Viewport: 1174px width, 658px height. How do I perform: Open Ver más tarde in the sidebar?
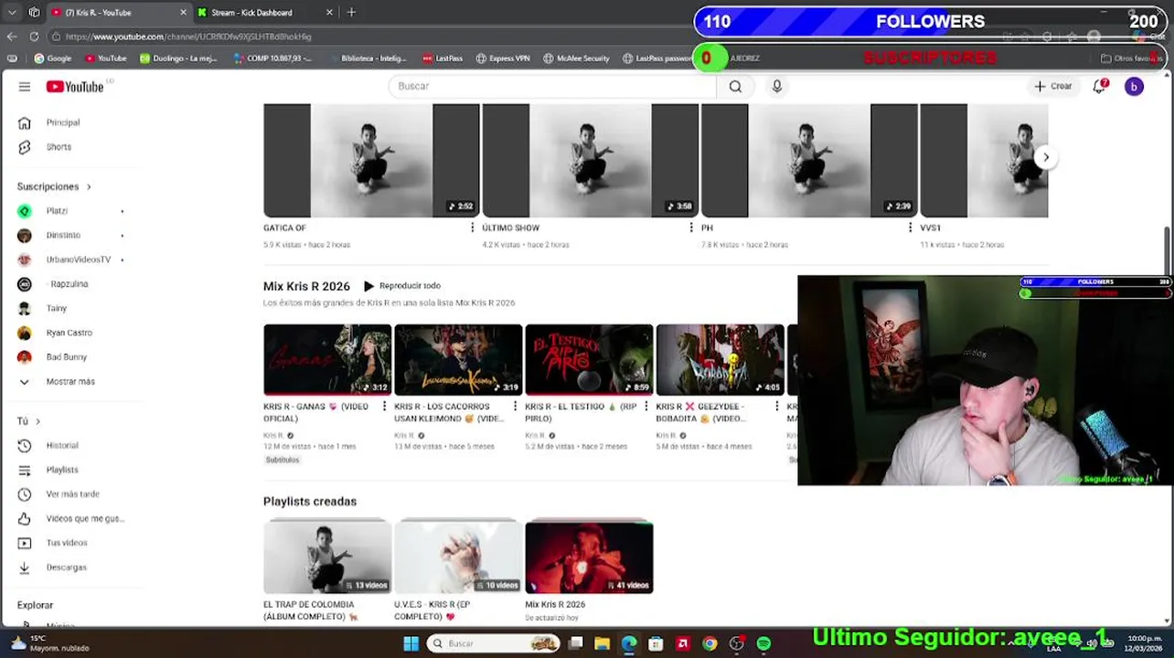(71, 494)
